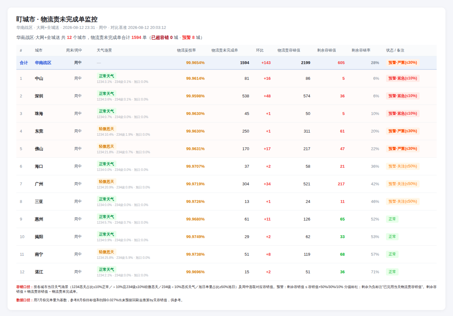Viewport: 453px width, 316px height.
Task: Click remaining tolerance 605 in total row
Action: coord(341,63)
